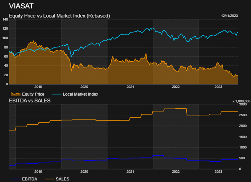Click the "2021" label under the equity price chart

[x=130, y=87]
